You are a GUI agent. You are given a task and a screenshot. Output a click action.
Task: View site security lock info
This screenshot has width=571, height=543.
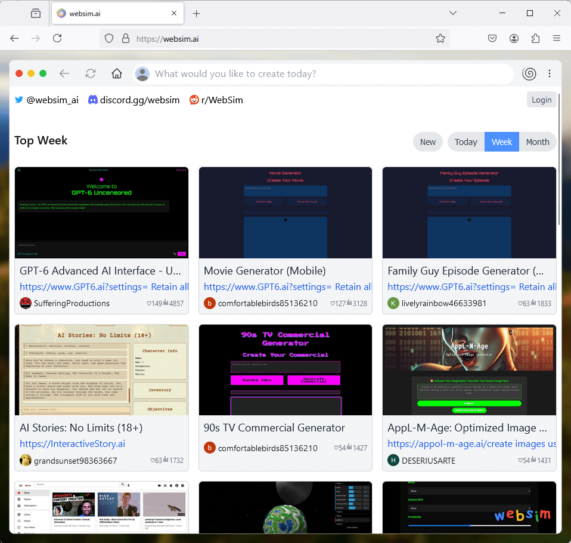[x=126, y=38]
